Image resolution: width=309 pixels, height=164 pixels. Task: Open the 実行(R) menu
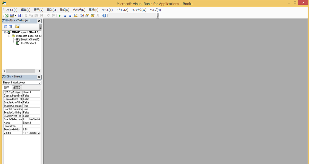93,10
